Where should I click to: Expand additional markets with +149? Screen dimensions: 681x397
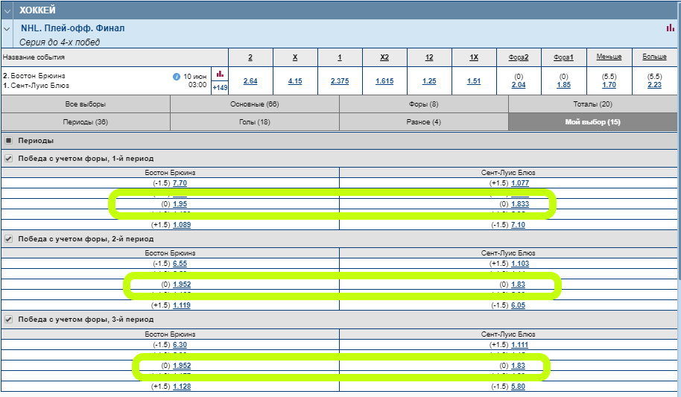point(220,87)
